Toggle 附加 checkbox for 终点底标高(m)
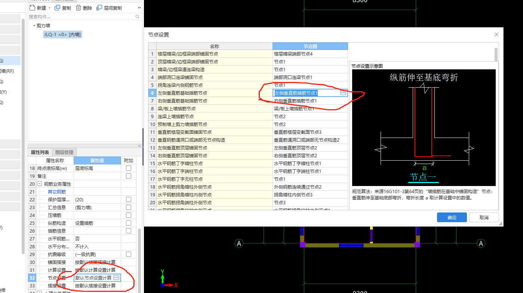This screenshot has height=293, width=523. point(129,168)
